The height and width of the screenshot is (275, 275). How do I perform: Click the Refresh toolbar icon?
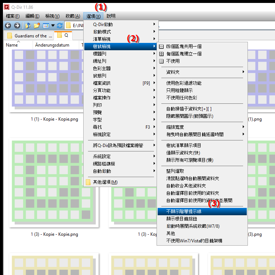(x=60, y=26)
